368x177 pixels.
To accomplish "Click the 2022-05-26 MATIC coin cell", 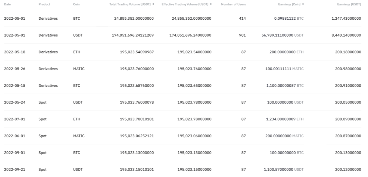I will click(79, 69).
